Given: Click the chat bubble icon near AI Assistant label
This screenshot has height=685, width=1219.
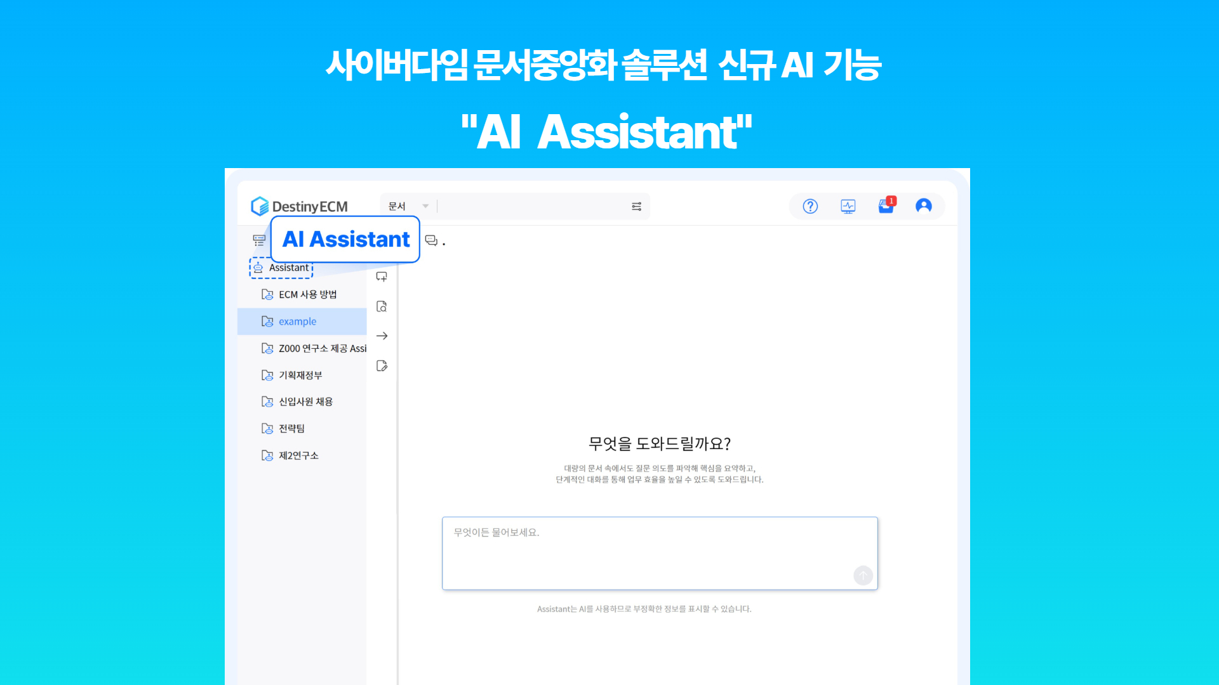Looking at the screenshot, I should [x=431, y=240].
